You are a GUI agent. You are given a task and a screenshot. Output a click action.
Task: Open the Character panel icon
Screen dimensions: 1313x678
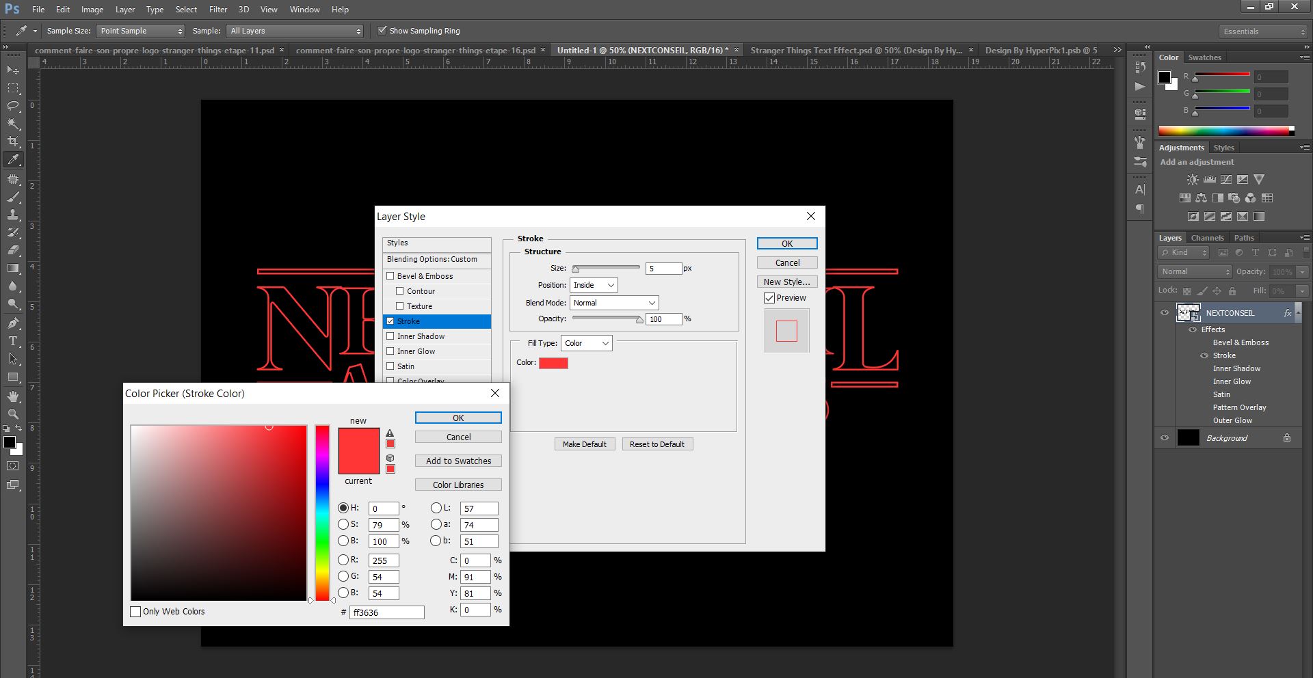click(1140, 189)
